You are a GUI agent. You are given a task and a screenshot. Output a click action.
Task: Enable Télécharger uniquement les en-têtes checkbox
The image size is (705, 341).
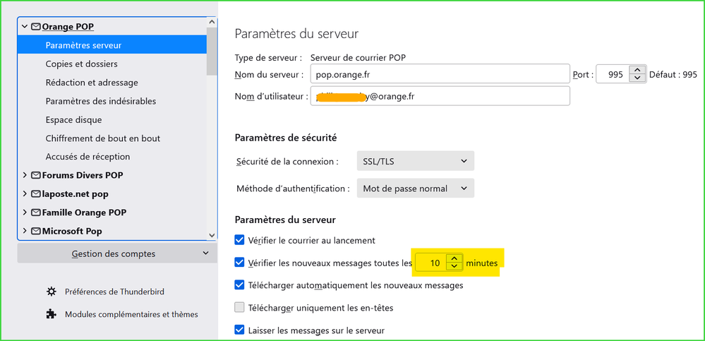coord(240,308)
